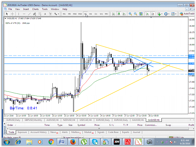Open Firefox from the taskbar
The height and width of the screenshot is (147, 196).
tap(73, 142)
